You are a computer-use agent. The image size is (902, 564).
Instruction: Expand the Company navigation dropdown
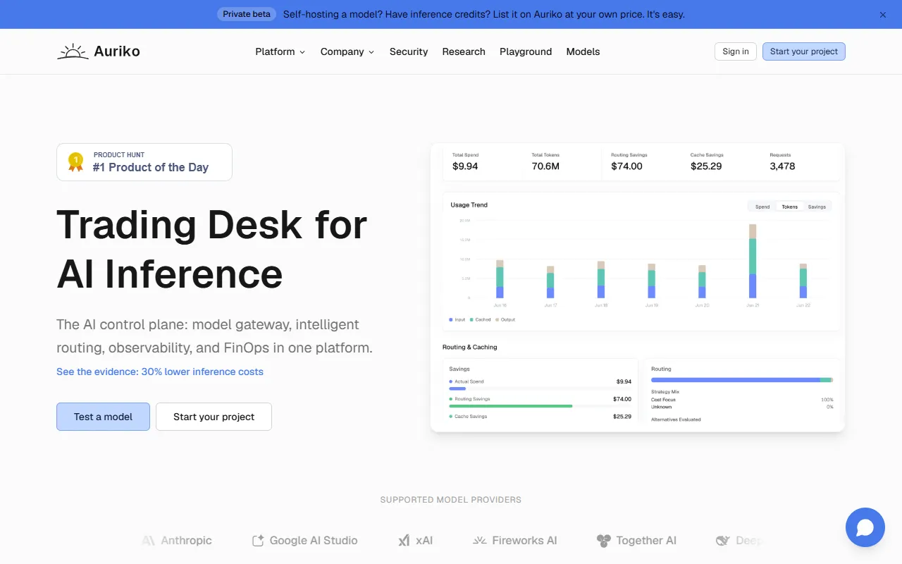point(347,51)
